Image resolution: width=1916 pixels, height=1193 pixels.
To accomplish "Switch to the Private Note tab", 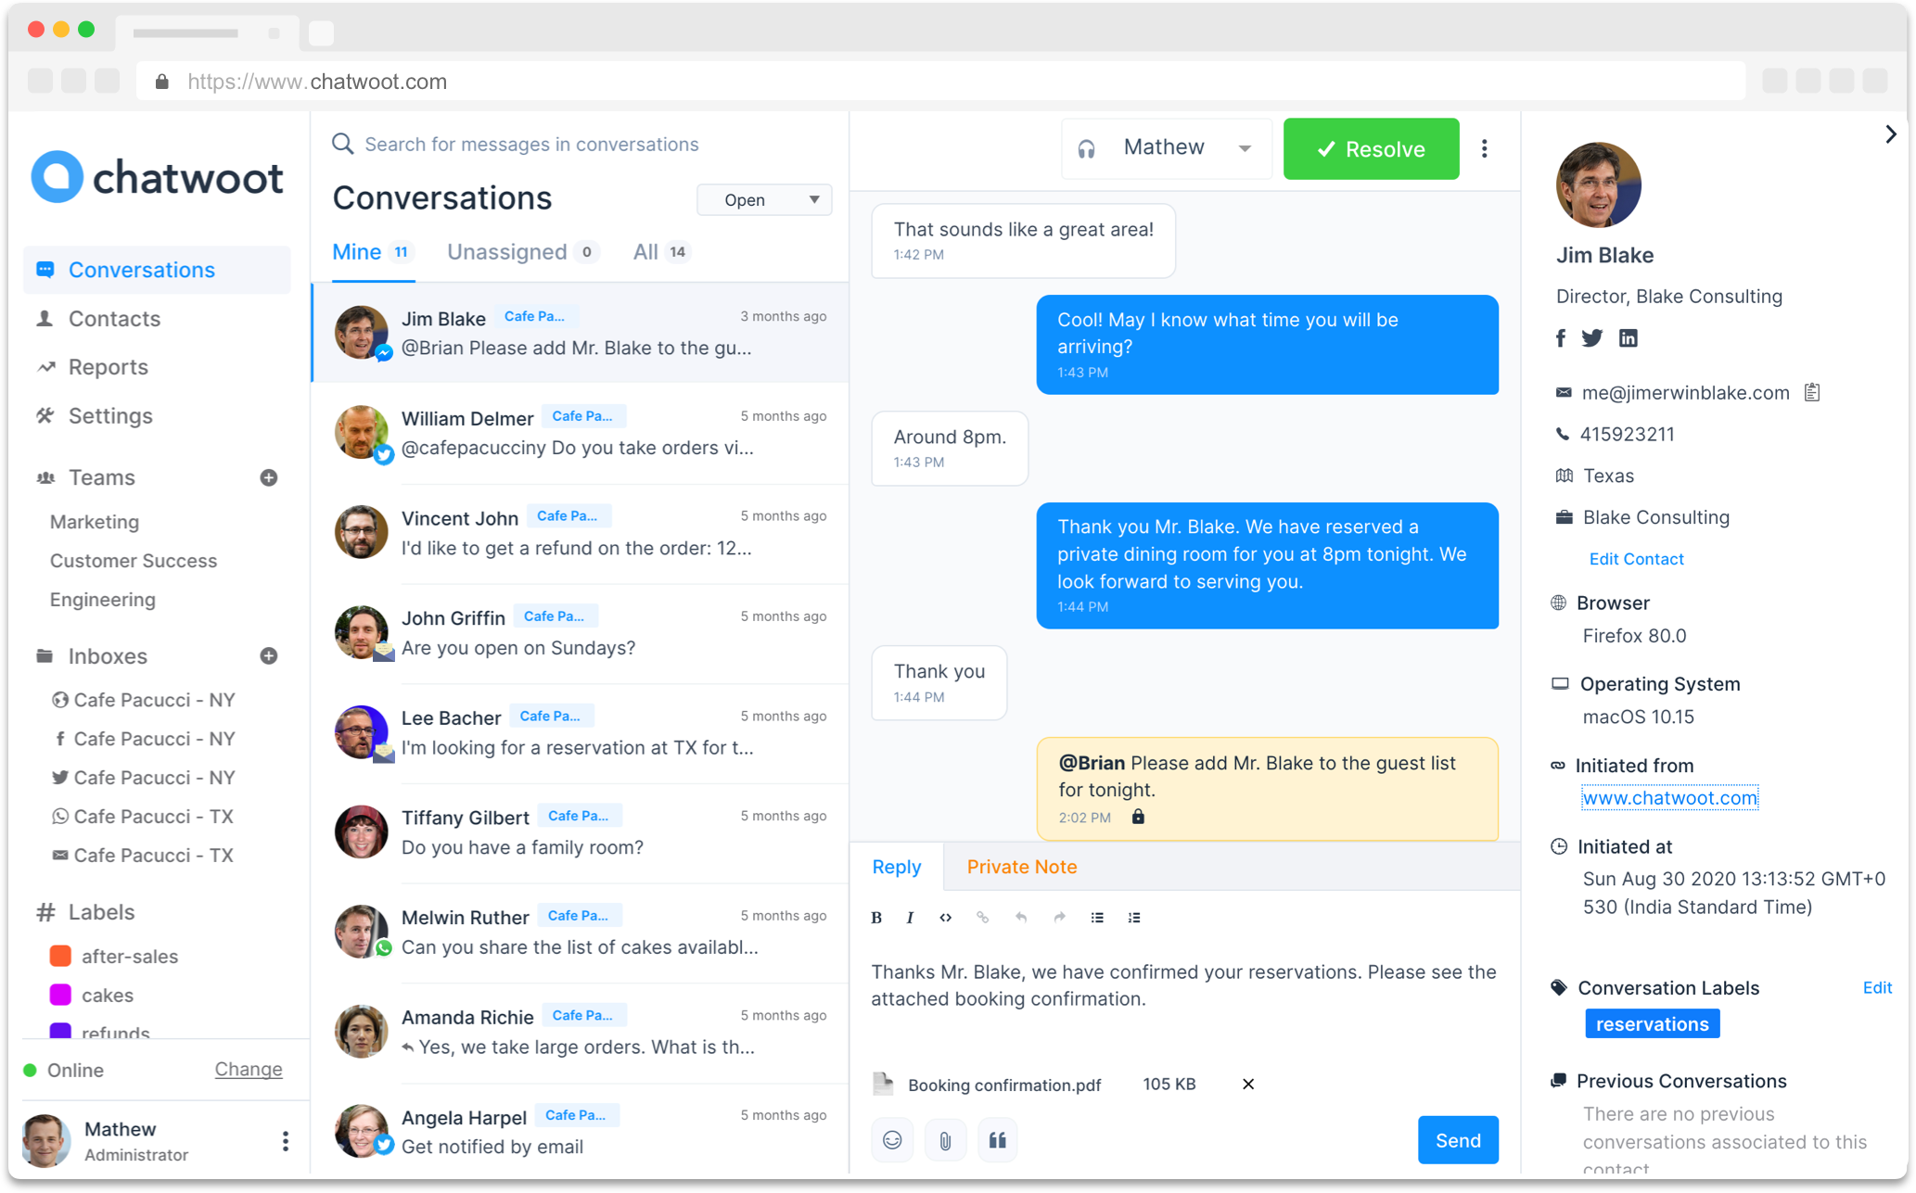I will 1021,866.
